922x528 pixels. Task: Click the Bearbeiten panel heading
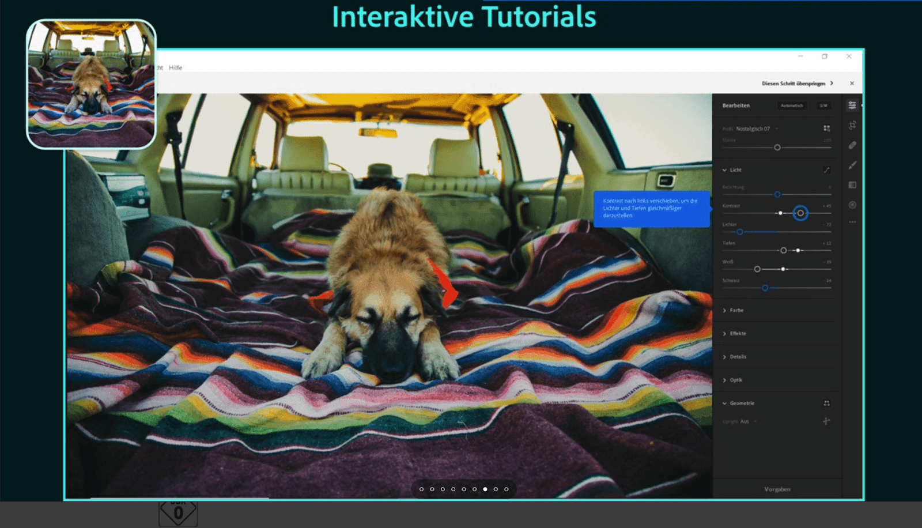(736, 105)
